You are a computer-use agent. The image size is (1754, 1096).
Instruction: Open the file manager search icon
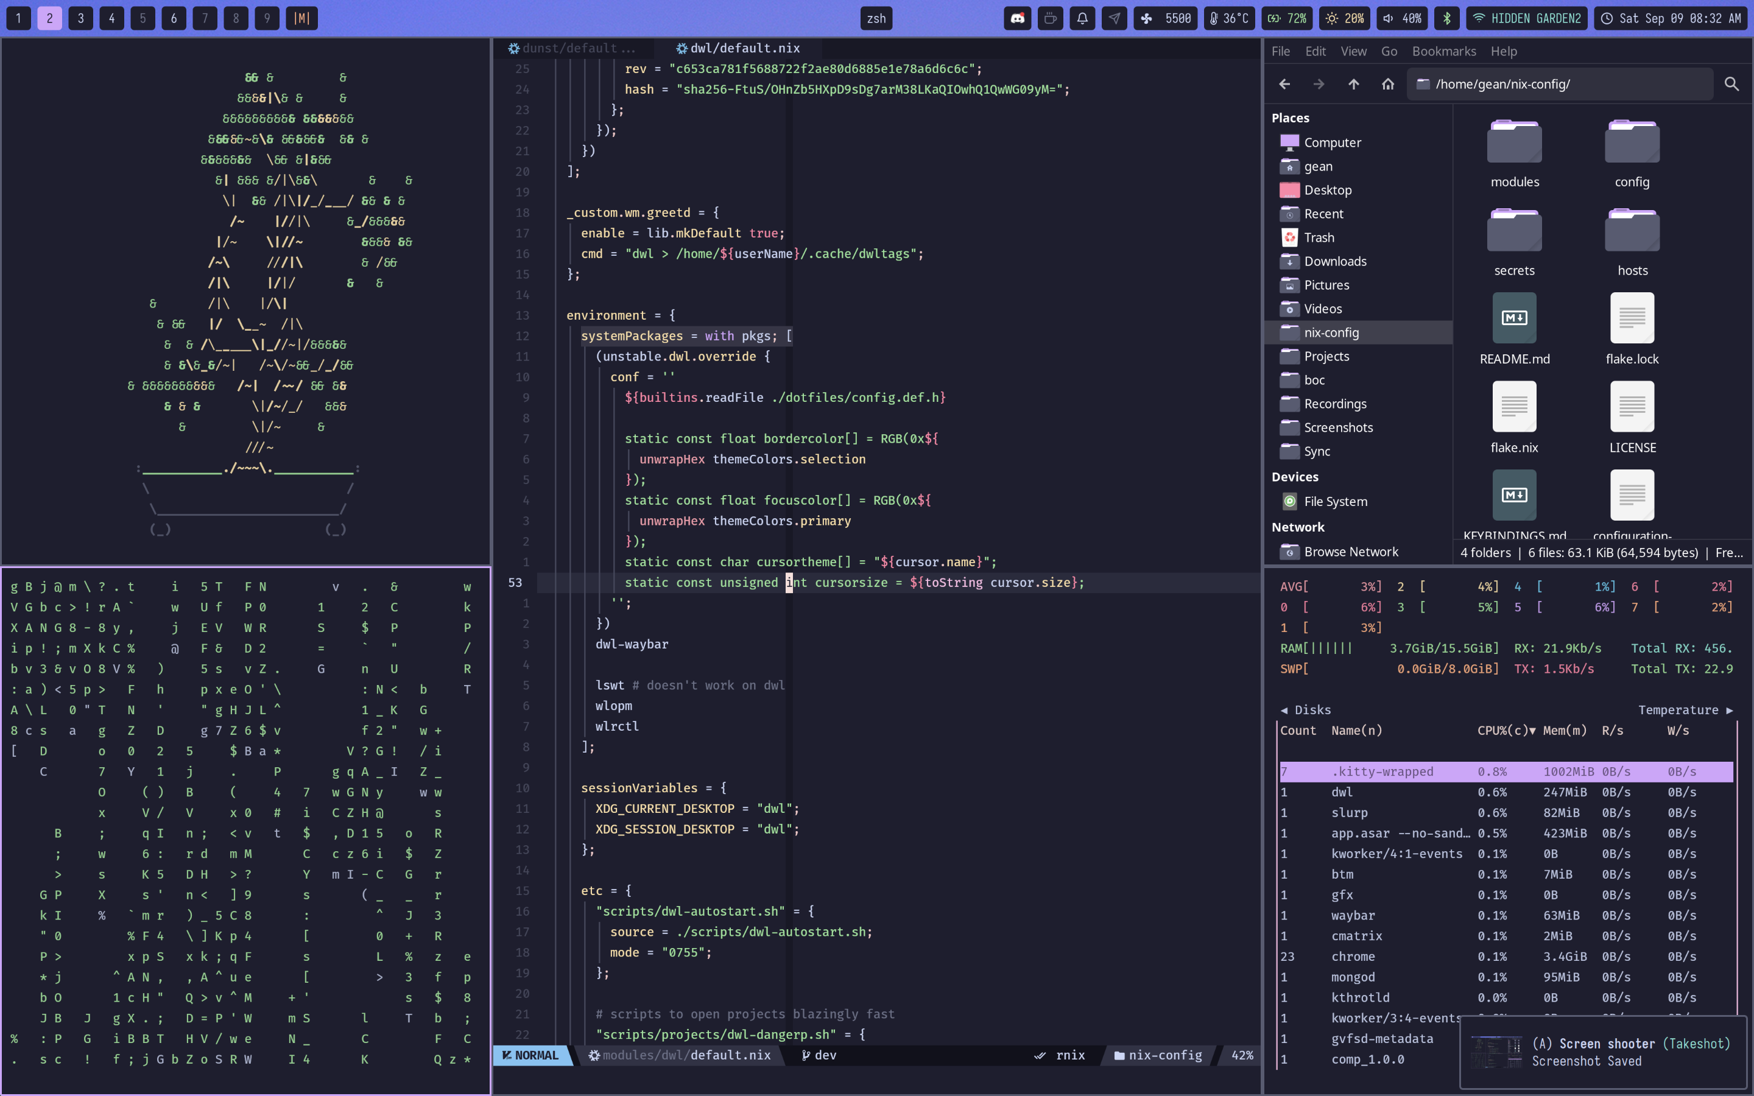pyautogui.click(x=1731, y=84)
